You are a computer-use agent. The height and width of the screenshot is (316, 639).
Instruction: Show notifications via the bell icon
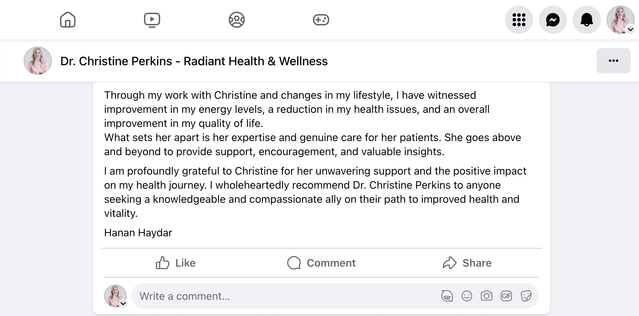click(587, 20)
